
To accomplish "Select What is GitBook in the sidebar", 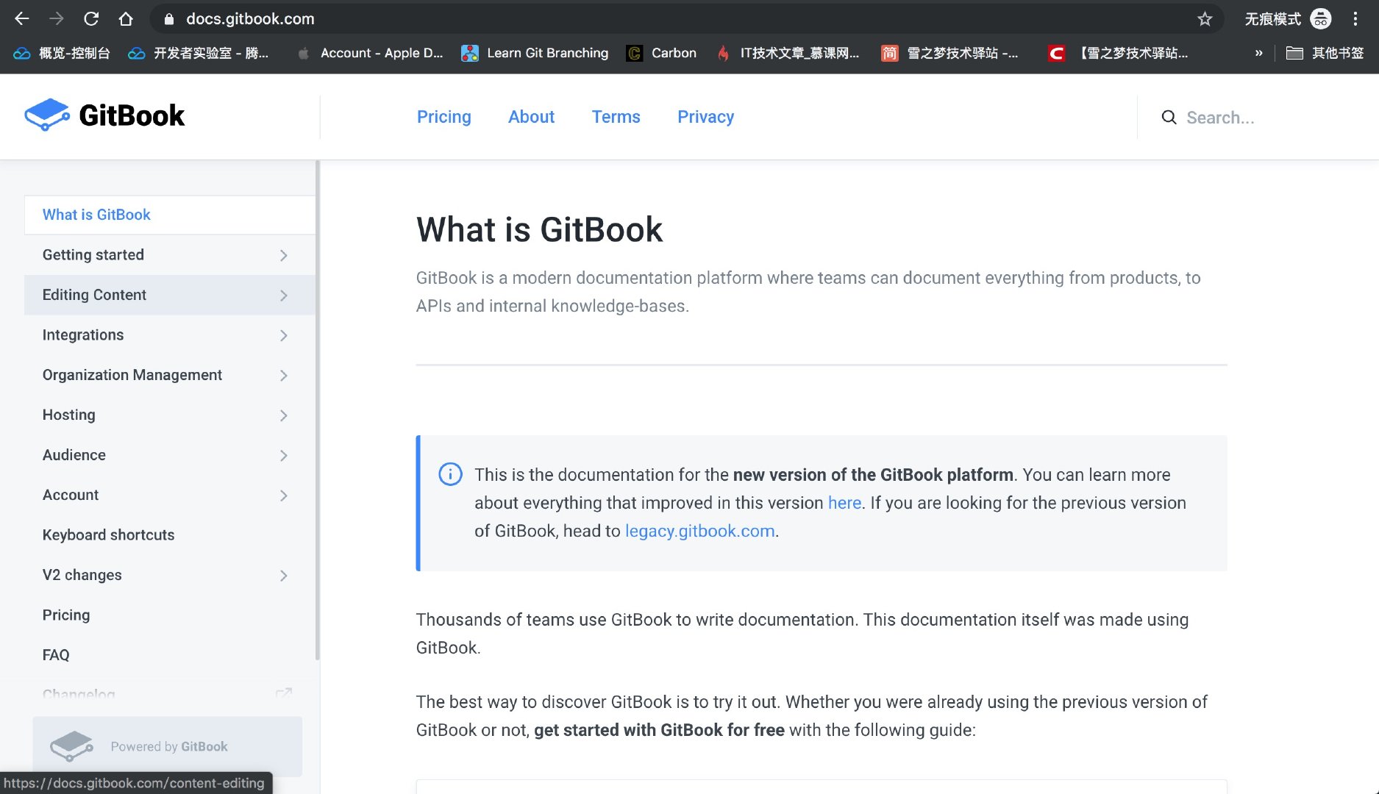I will coord(96,215).
